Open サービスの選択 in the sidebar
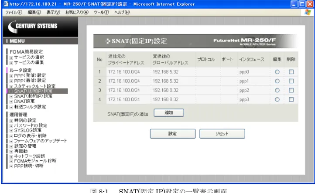The height and width of the screenshot is (193, 315). [x=29, y=58]
